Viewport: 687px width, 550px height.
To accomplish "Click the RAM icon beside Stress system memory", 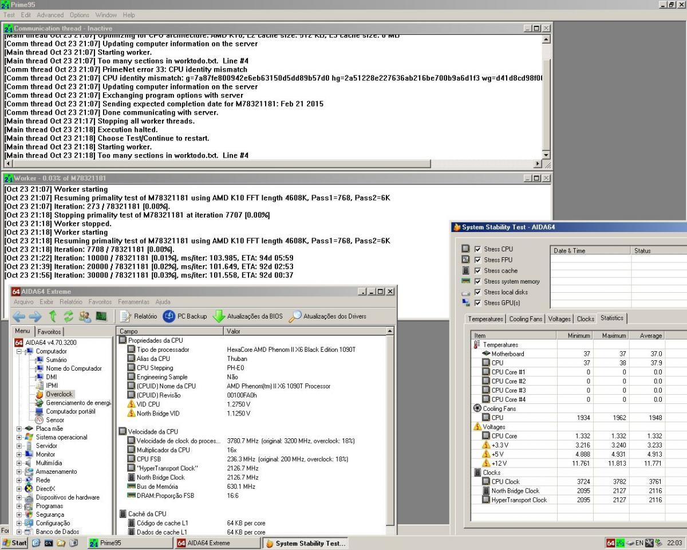I will pos(466,281).
